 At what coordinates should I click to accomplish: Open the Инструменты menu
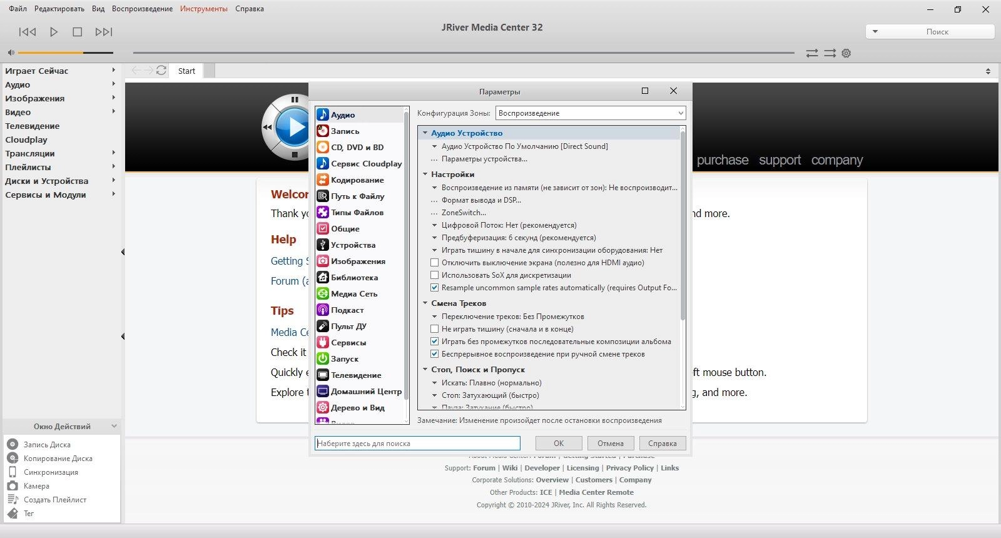[x=203, y=9]
